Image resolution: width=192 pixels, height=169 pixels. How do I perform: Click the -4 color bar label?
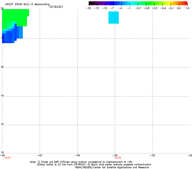tap(120, 8)
